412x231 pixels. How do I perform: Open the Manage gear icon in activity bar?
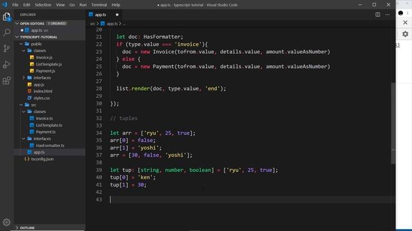6,222
